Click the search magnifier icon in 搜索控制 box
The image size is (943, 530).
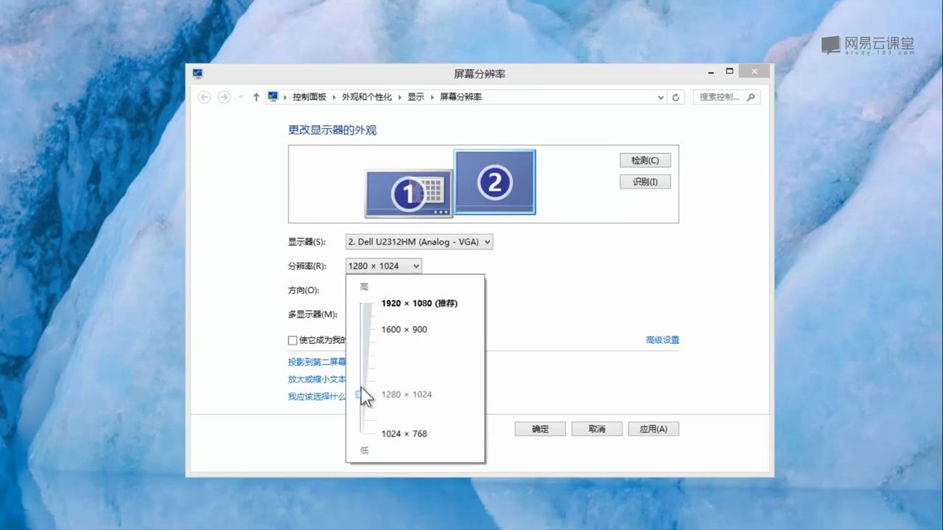pyautogui.click(x=751, y=96)
